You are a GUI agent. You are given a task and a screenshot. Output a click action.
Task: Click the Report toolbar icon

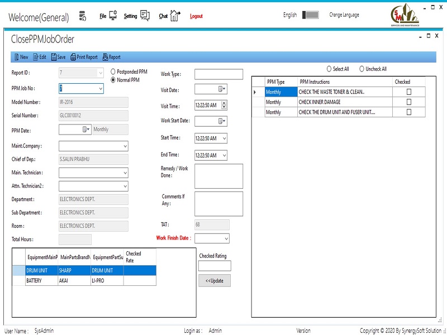[105, 57]
